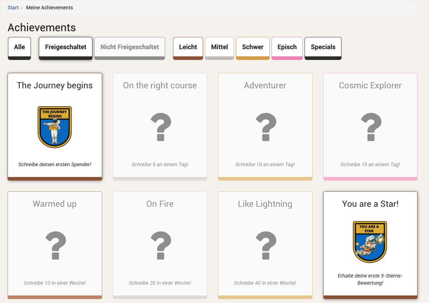Click question mark on Warmed up card
The image size is (429, 303).
coord(56,245)
